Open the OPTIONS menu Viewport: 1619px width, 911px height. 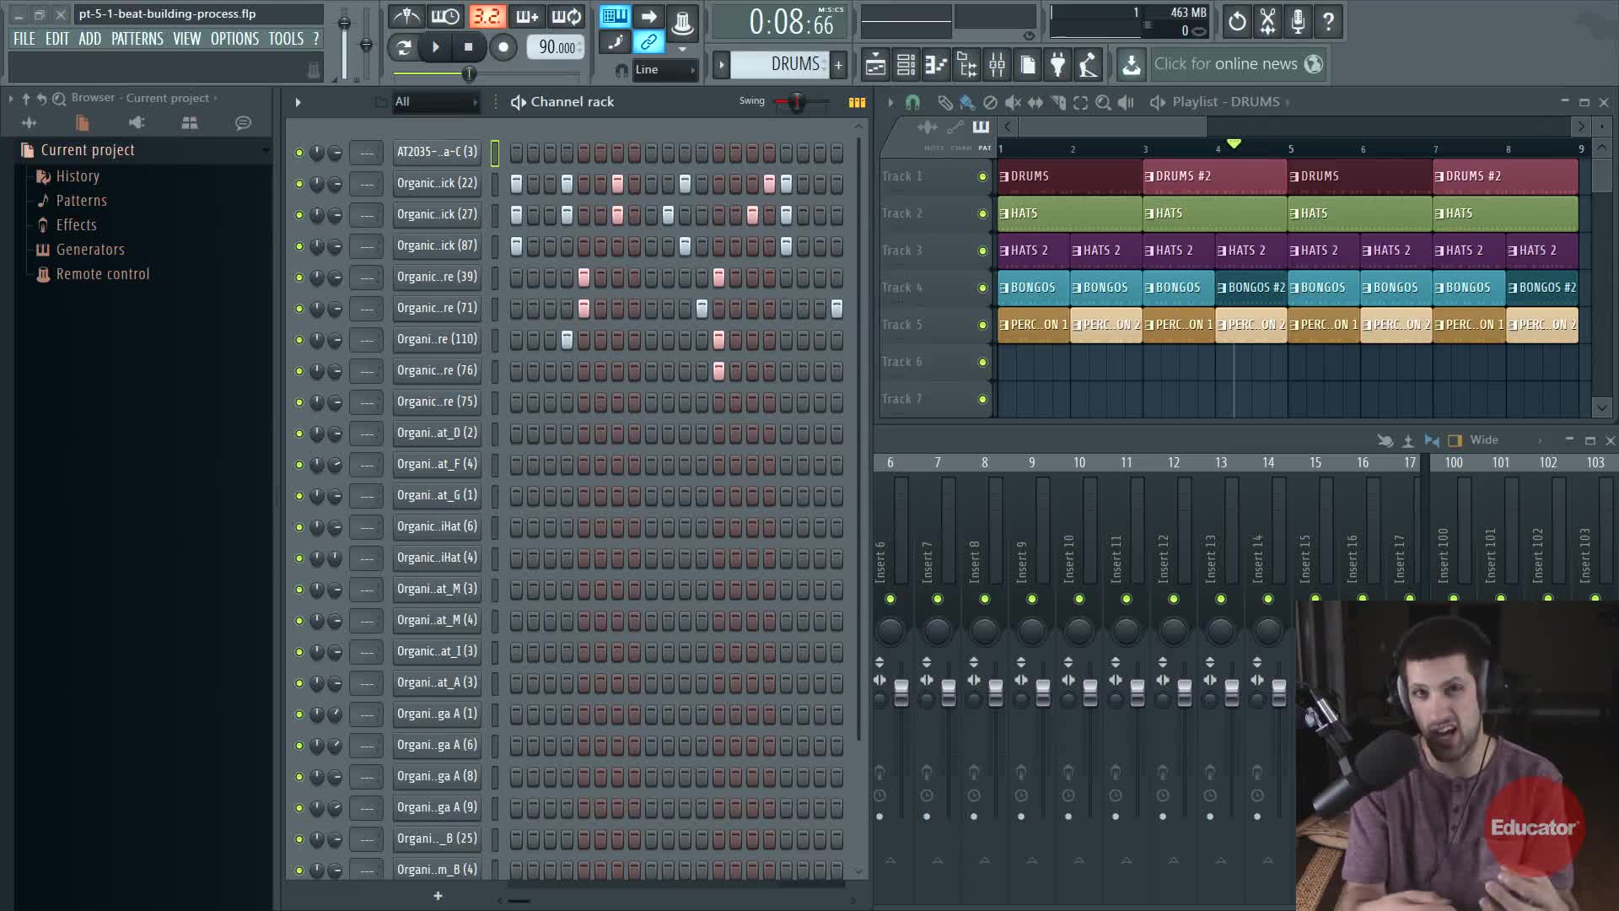pos(234,39)
